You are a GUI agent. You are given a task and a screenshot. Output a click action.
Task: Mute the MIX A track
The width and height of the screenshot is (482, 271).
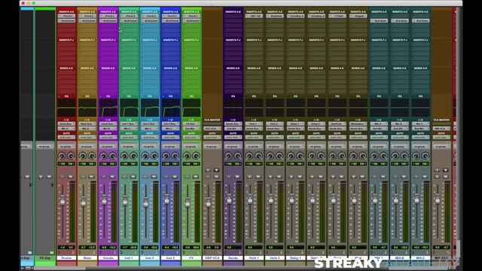tap(383, 177)
